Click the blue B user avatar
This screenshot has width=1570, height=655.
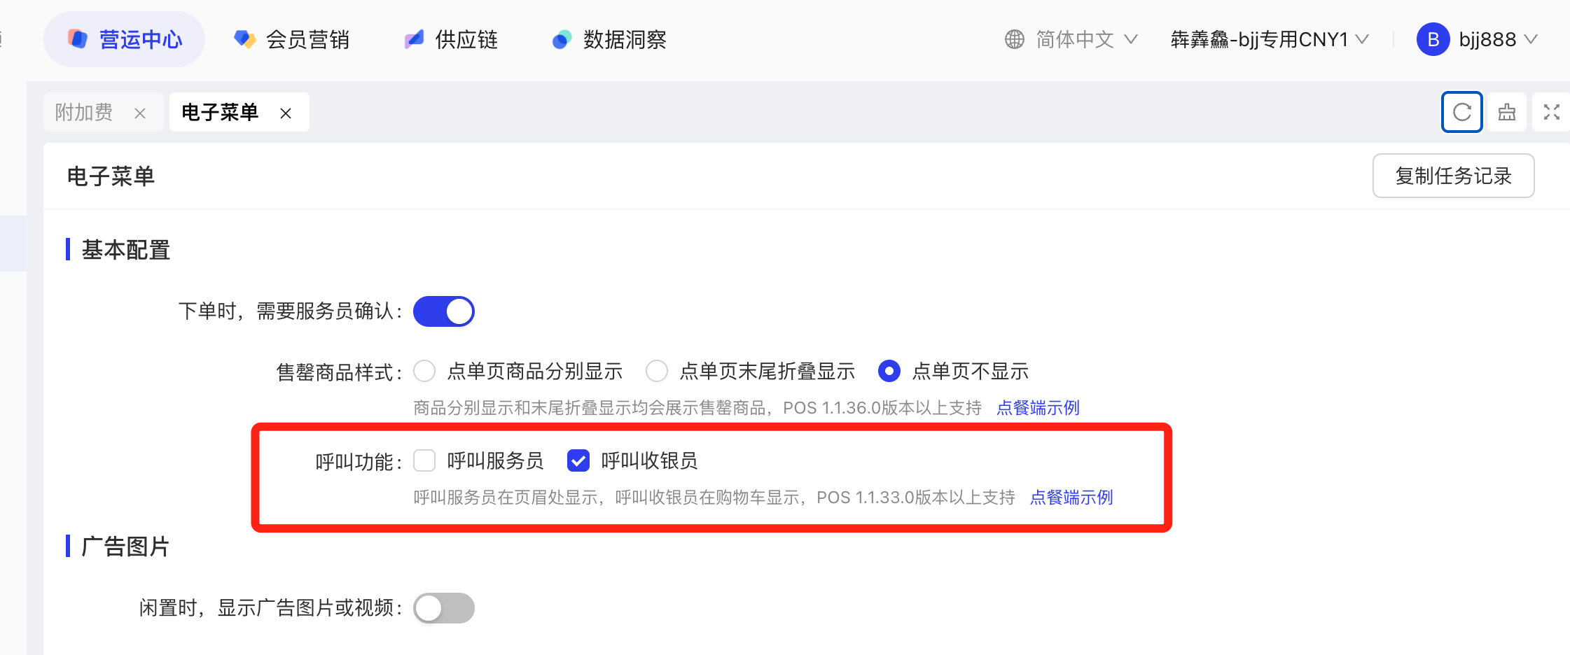[1432, 39]
